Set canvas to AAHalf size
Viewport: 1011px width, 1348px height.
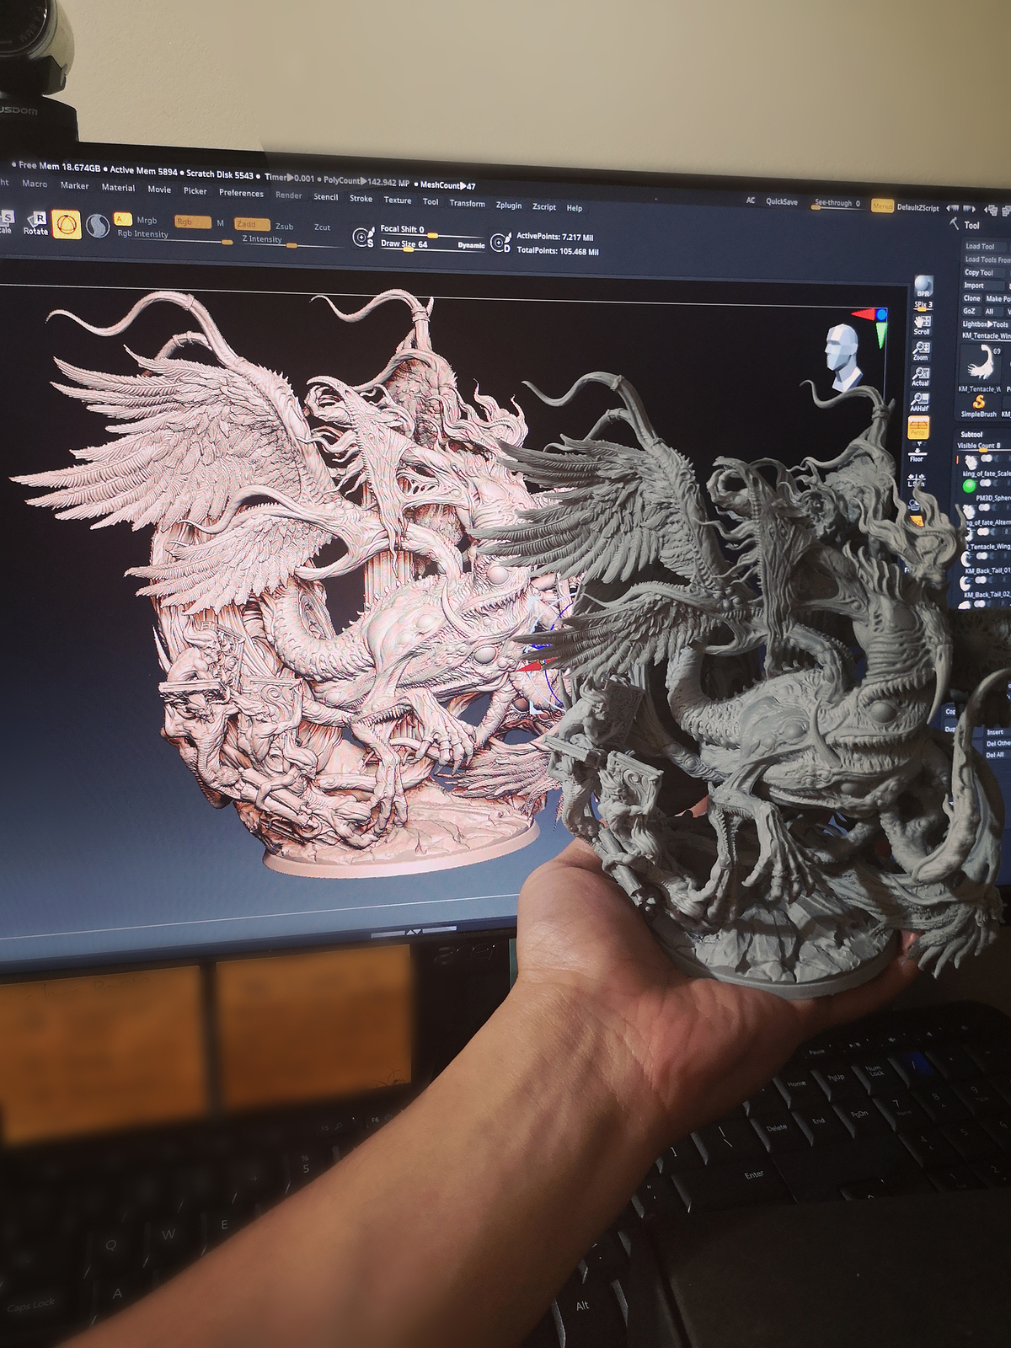tap(919, 402)
